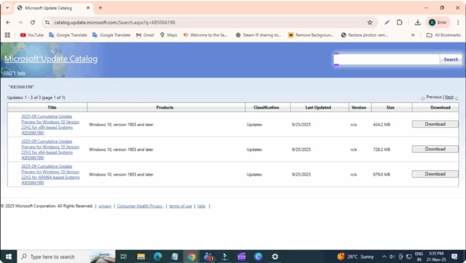Image resolution: width=466 pixels, height=263 pixels.
Task: Download the x64-based Systems update
Action: click(435, 149)
